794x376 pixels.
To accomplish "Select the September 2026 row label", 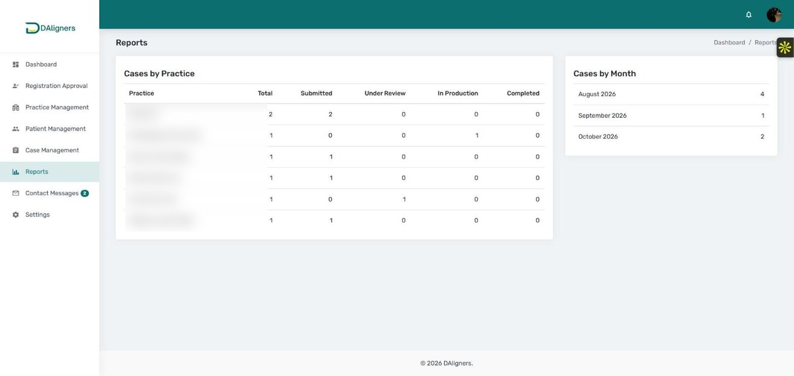I will [x=602, y=116].
